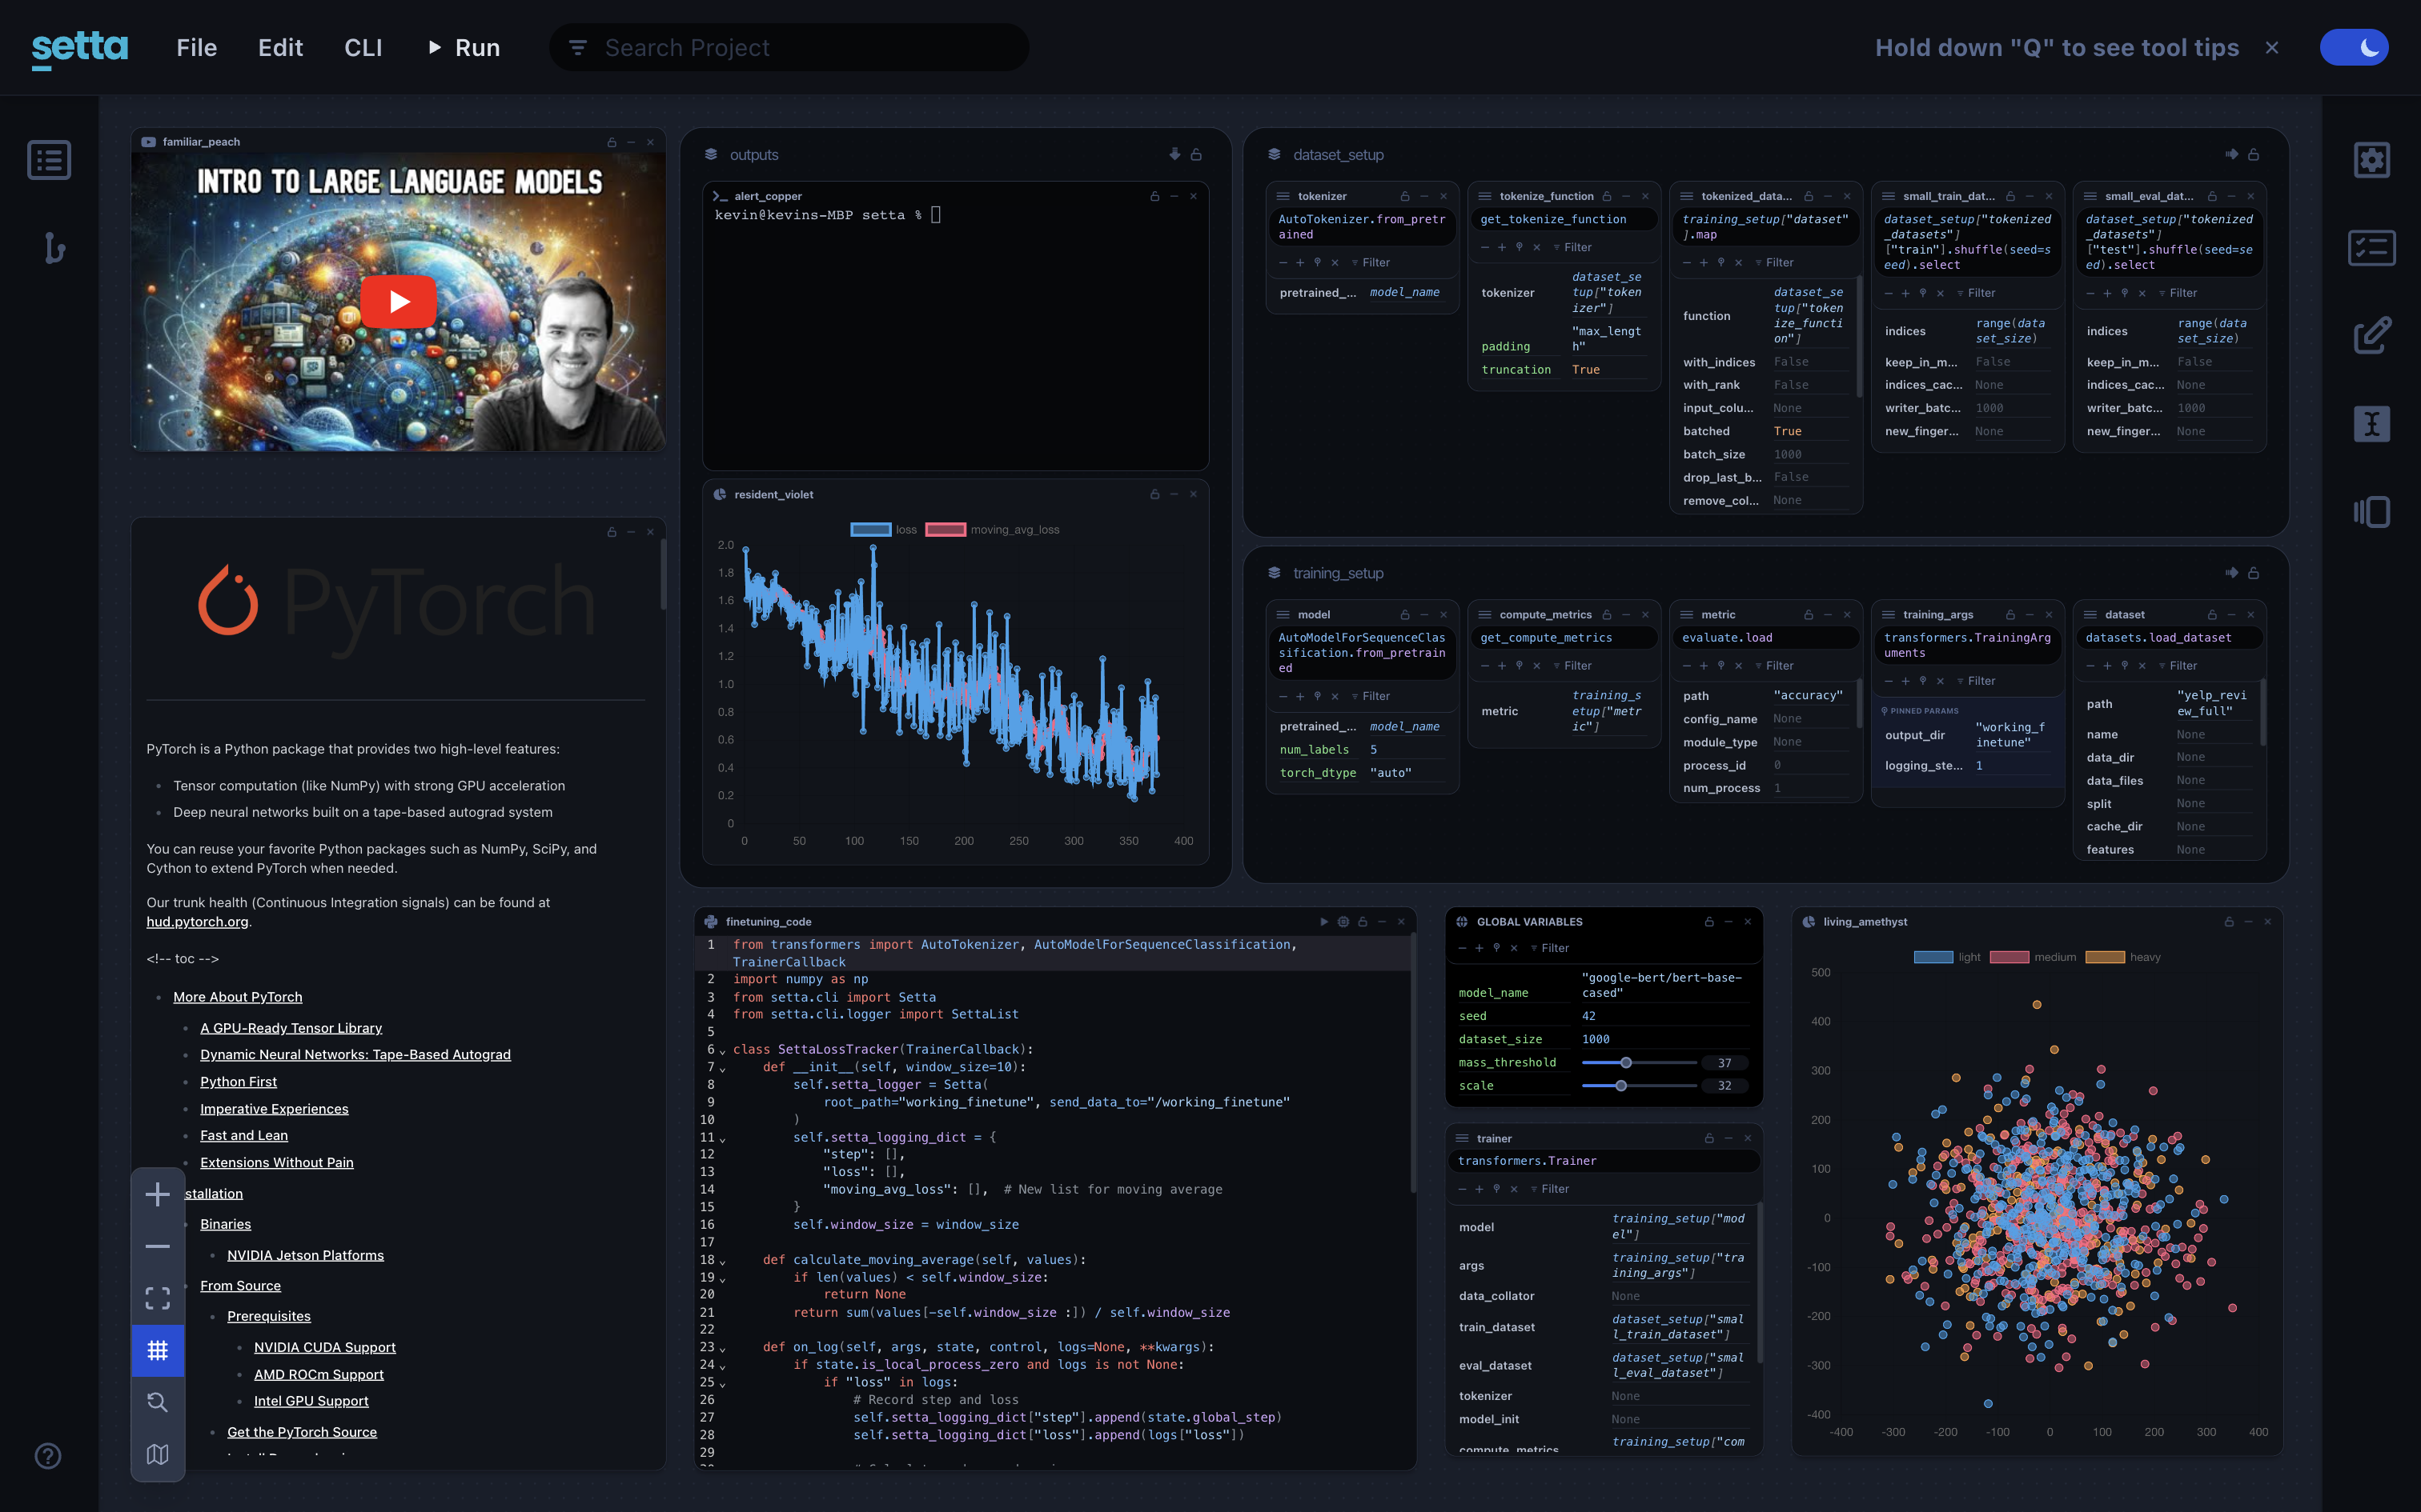
Task: Click the arrow icon in training_setup header
Action: click(2231, 573)
